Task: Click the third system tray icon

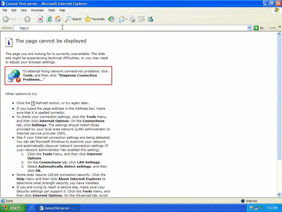Action: point(262,208)
